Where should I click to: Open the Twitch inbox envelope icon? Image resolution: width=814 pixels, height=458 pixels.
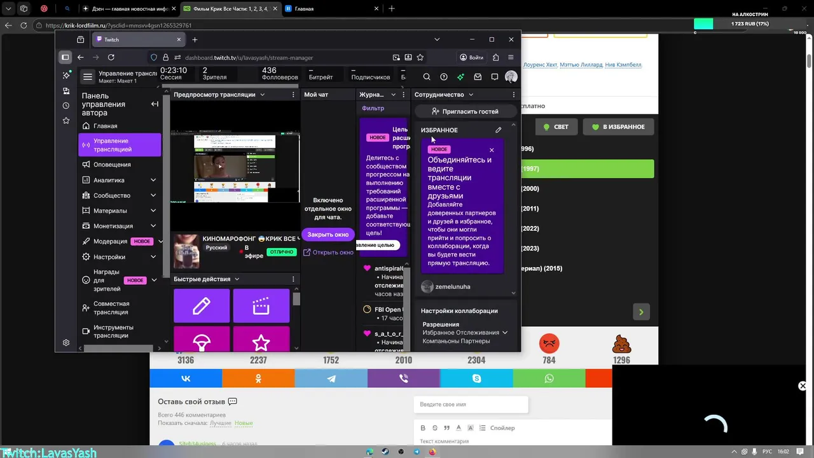point(478,77)
